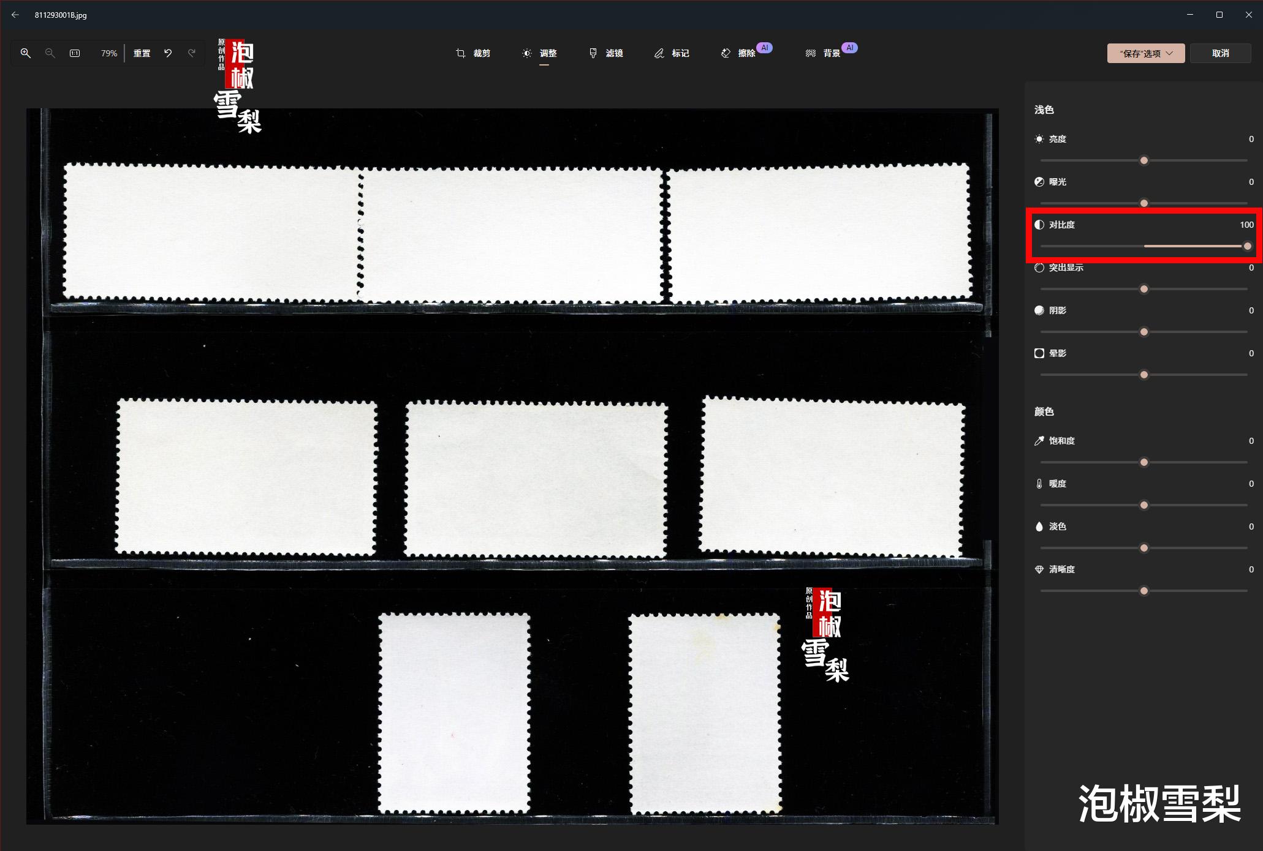Click the 取消 cancel button

pos(1220,53)
